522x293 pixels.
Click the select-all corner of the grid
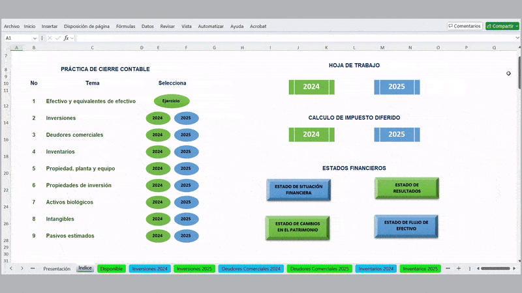point(7,48)
